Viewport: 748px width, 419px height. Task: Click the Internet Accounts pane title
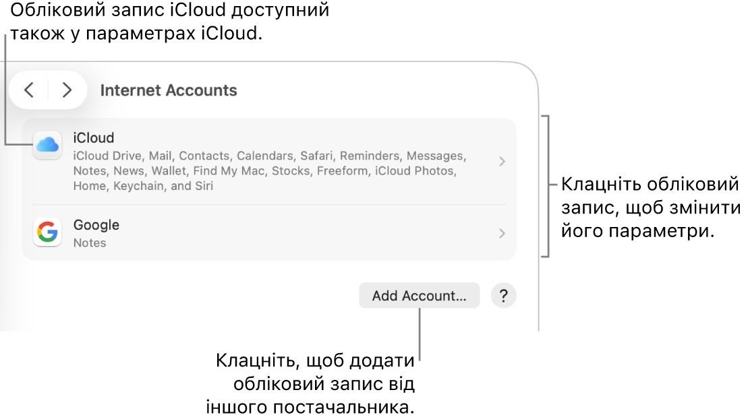pos(169,90)
